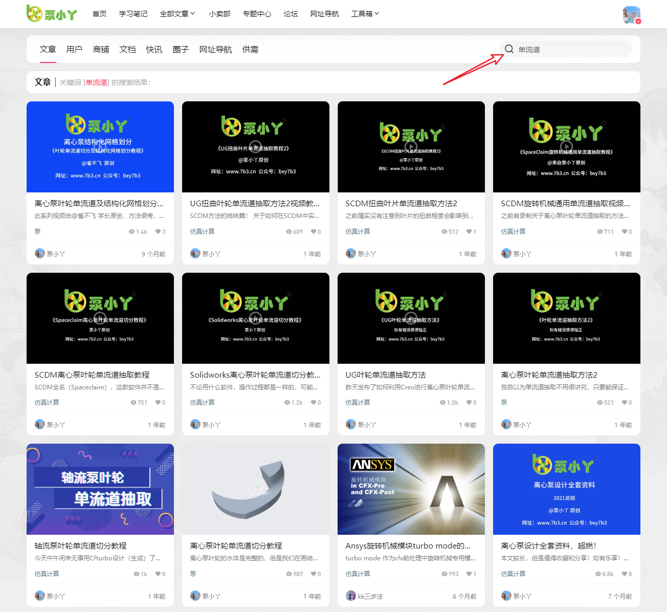This screenshot has height=612, width=667.
Task: Open 学习笔记 in the top navigation
Action: pyautogui.click(x=133, y=14)
